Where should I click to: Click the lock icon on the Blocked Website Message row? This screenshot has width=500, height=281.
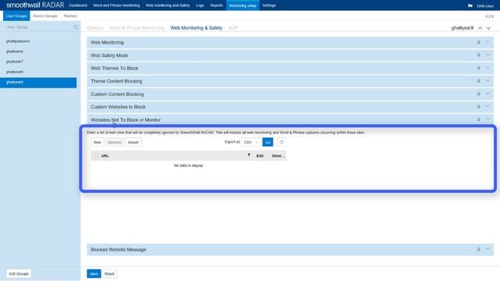(478, 250)
